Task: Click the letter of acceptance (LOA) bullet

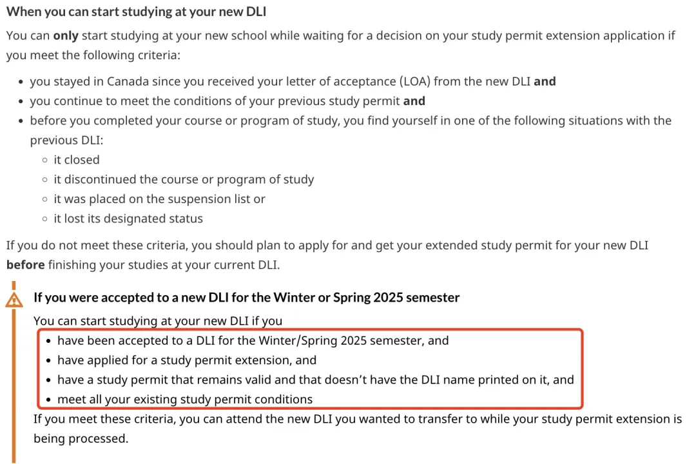Action: click(293, 82)
